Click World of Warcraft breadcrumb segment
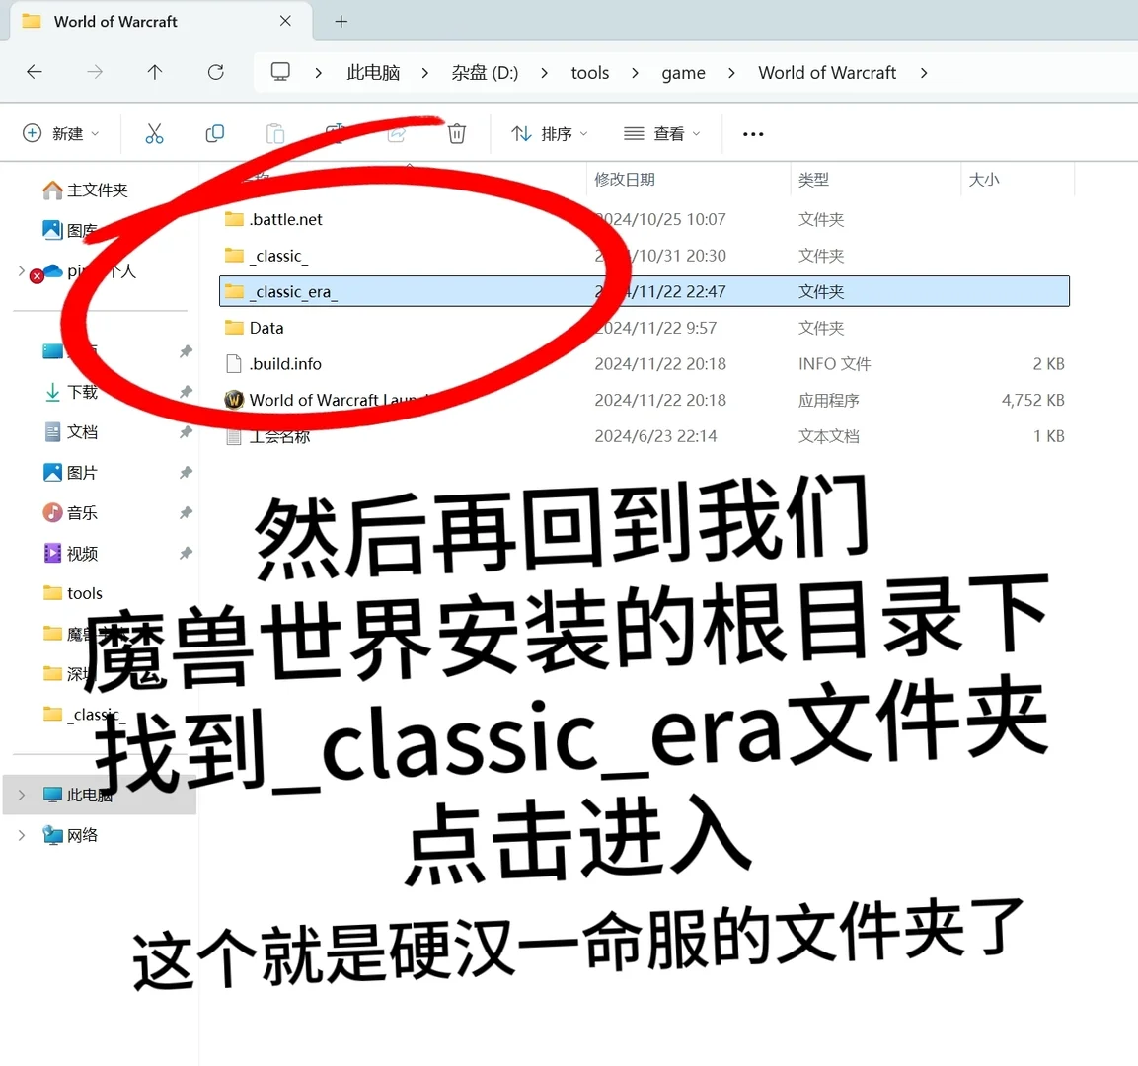This screenshot has height=1066, width=1138. tap(827, 73)
